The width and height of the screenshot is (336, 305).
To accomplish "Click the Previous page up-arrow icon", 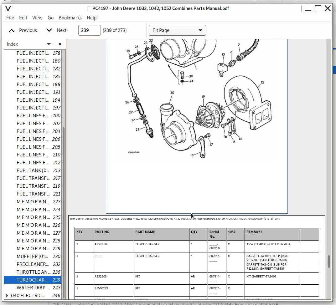I will (x=12, y=30).
